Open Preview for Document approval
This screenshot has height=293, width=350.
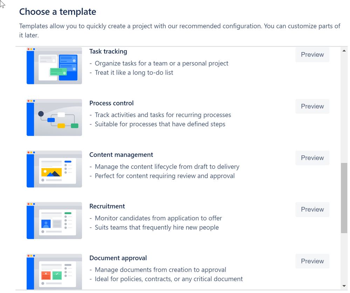(312, 261)
